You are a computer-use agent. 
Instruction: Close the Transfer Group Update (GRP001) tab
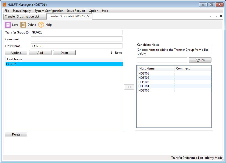point(88,16)
